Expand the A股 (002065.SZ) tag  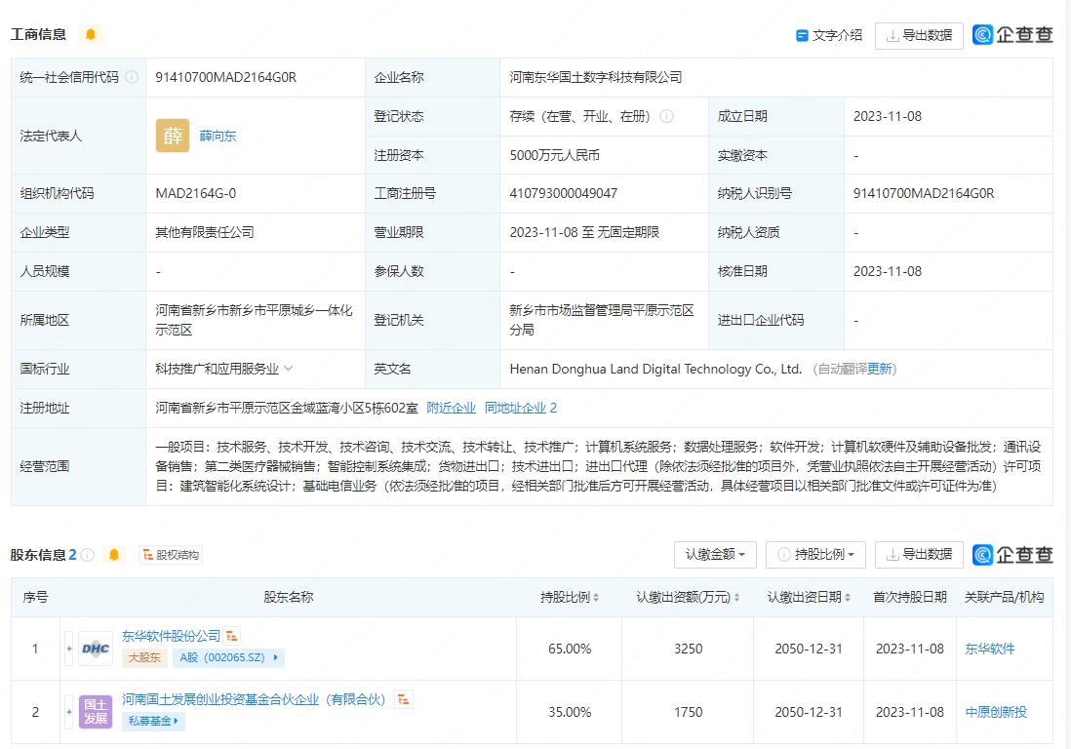pyautogui.click(x=228, y=657)
